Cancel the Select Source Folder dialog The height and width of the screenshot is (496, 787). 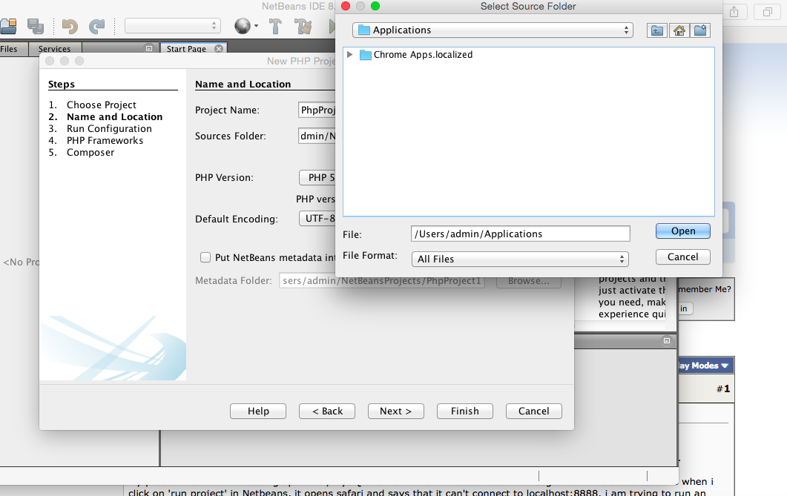click(682, 257)
